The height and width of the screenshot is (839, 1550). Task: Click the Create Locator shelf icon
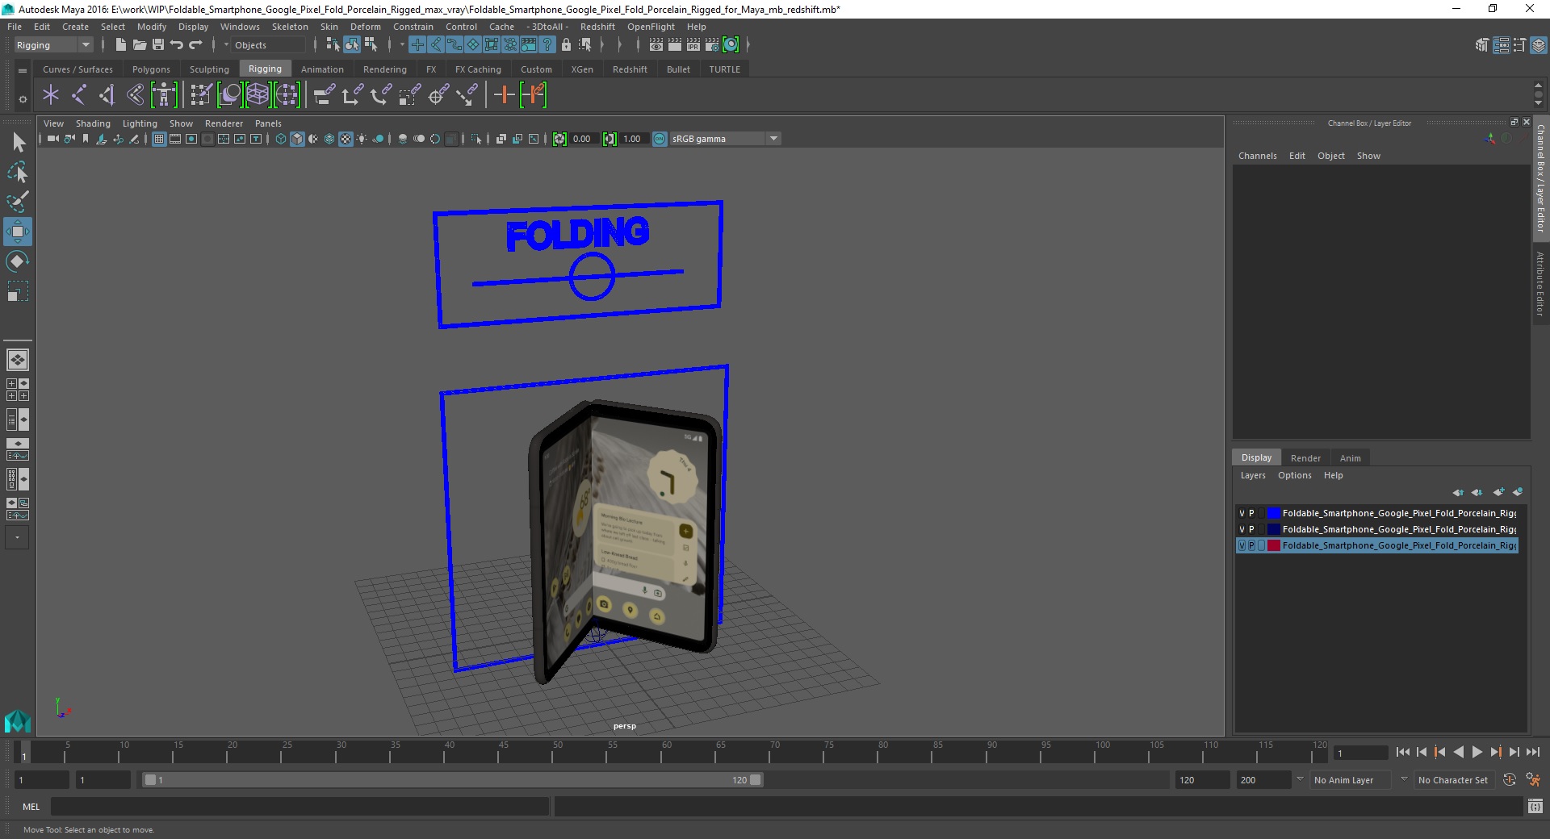[x=51, y=95]
